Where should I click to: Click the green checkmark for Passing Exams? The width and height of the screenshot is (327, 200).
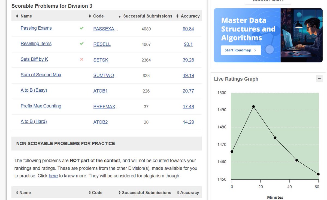(x=81, y=28)
